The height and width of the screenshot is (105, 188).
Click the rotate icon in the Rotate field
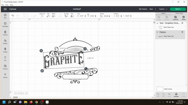[x=101, y=16]
